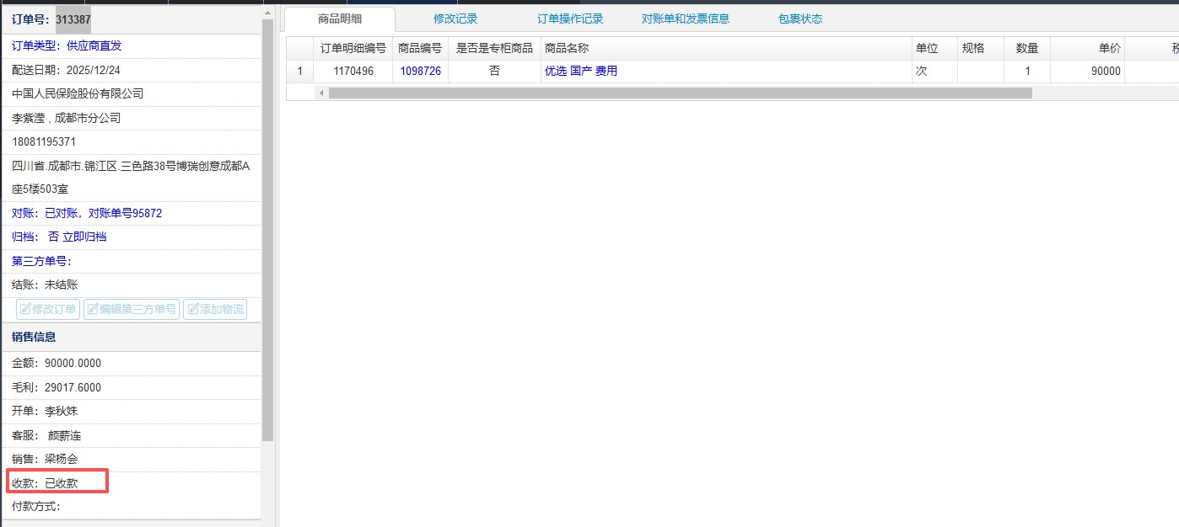Screen dimensions: 1179x527
Task: Select row 1 in the product table
Action: coord(299,72)
